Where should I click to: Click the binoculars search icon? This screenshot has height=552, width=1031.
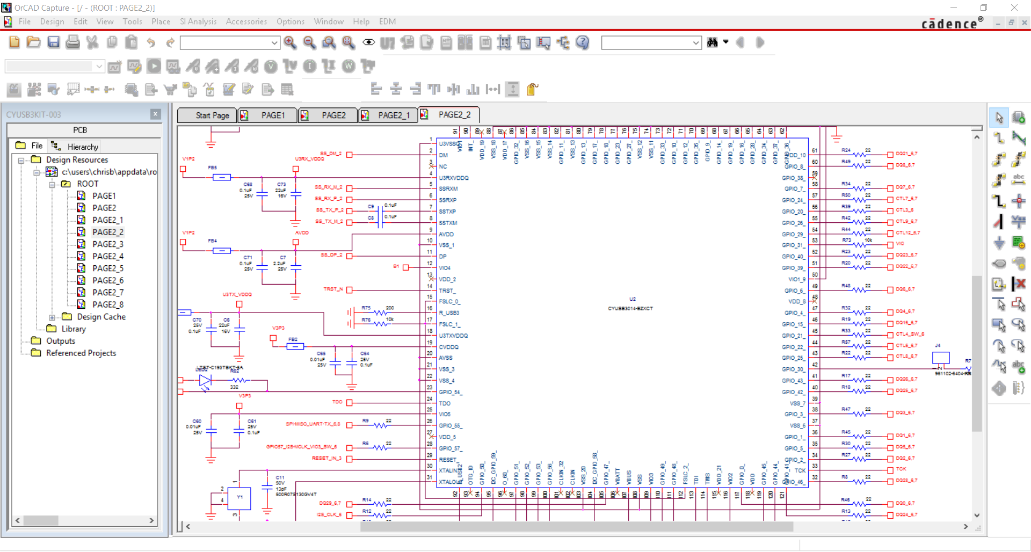(x=713, y=42)
